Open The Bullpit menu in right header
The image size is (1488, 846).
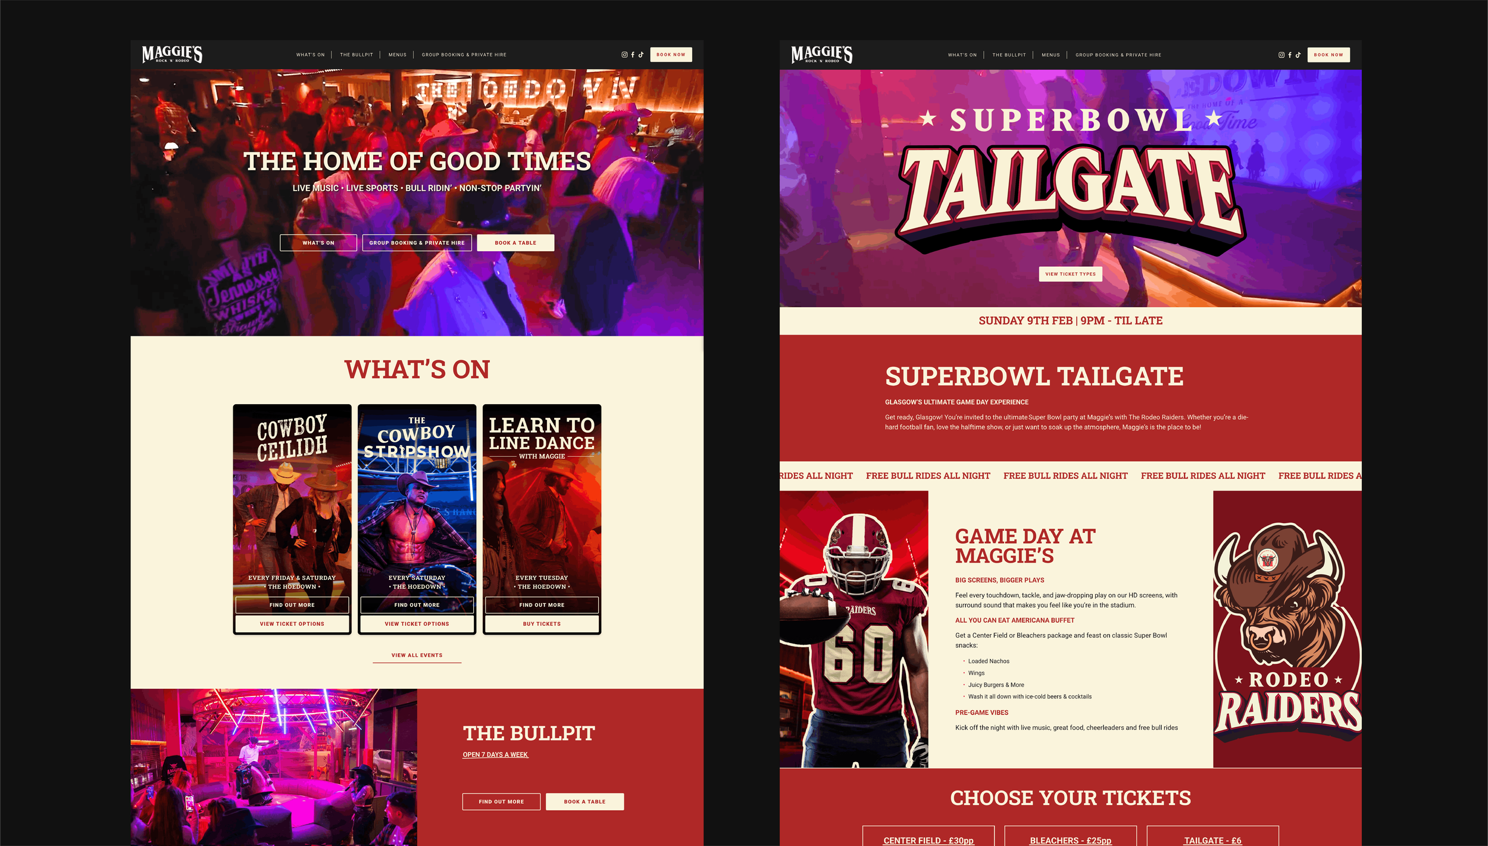1009,55
